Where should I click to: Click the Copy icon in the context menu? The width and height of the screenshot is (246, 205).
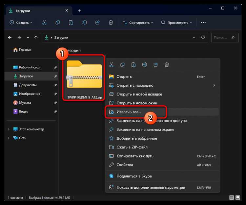122,65
